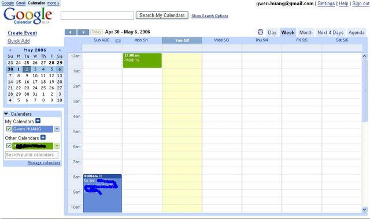Collapse the Calendars panel triangle
Viewport: 370px width, 219px height.
pyautogui.click(x=6, y=114)
